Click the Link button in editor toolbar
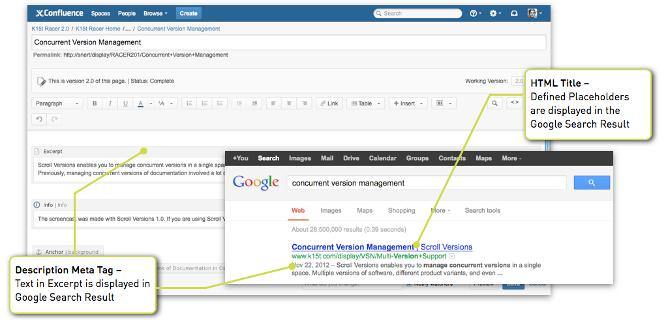This screenshot has height=332, width=668. point(329,104)
